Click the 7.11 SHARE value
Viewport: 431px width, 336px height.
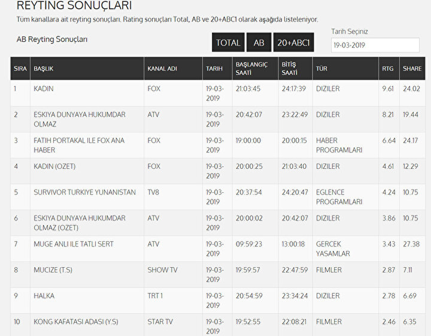coord(408,270)
